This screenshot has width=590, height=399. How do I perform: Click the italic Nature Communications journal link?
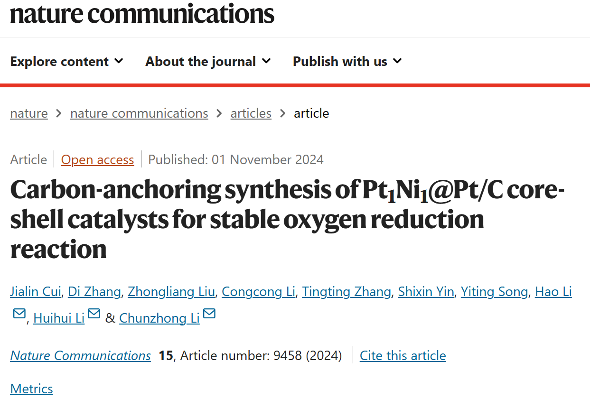tap(81, 355)
